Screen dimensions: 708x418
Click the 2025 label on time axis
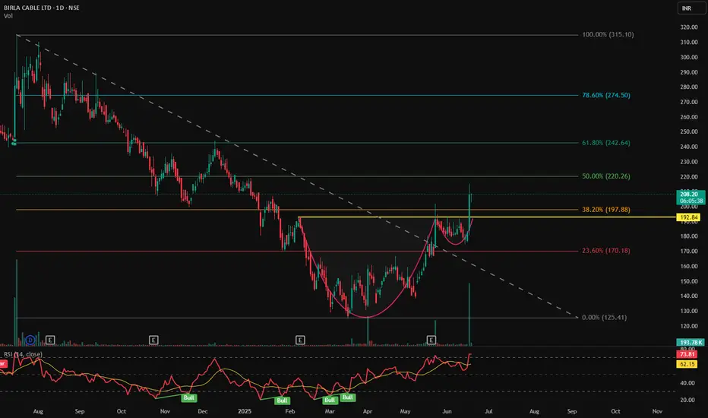(x=245, y=411)
